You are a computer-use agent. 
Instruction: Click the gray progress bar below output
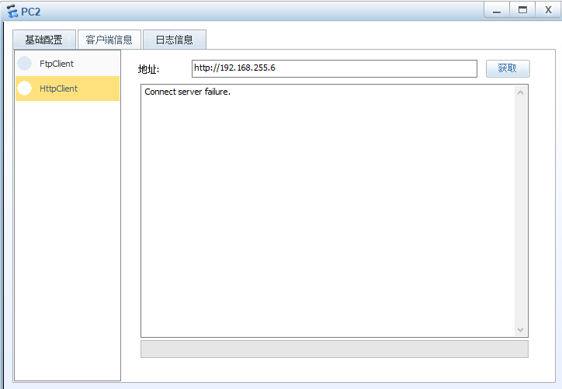pos(335,349)
